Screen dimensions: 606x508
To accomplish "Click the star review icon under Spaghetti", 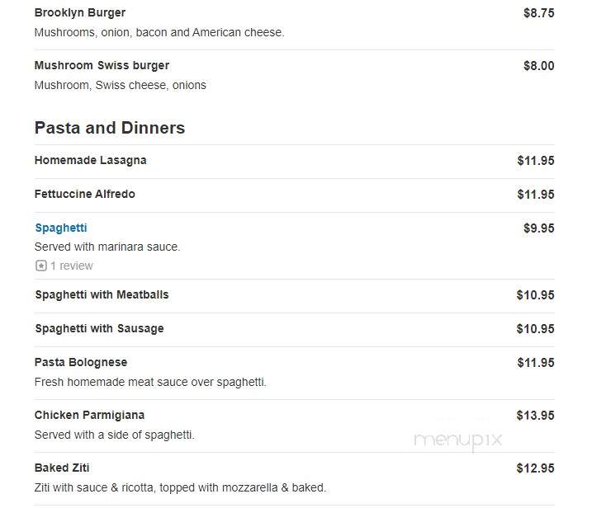I will 41,266.
